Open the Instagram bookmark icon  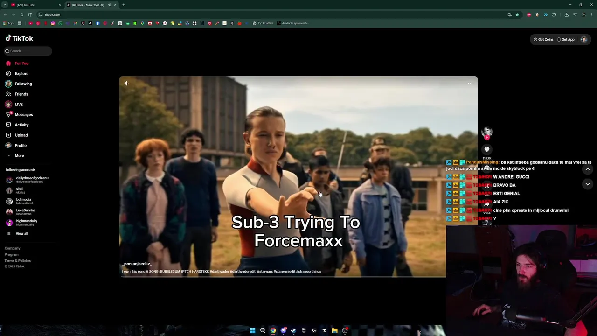tap(53, 23)
